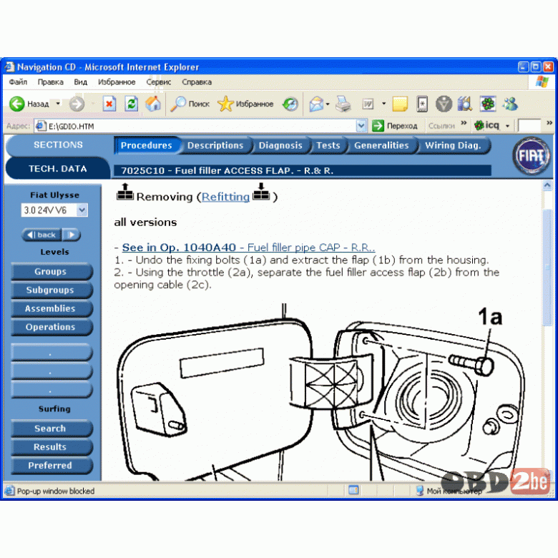
Task: Click the Refitting icon after the link
Action: 261,192
